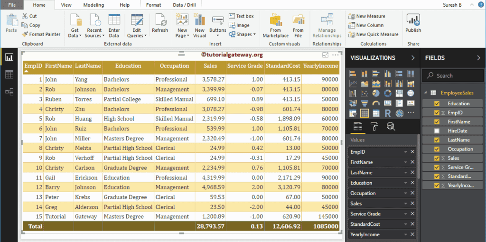Collapse the Visualizations pane chevron
This screenshot has width=486, height=242.
click(412, 58)
